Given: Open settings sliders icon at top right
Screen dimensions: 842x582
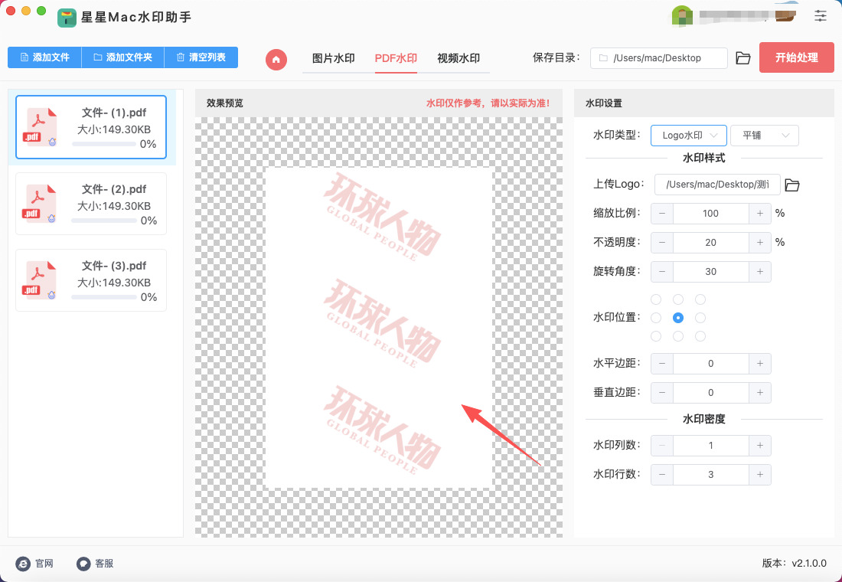Looking at the screenshot, I should pyautogui.click(x=821, y=15).
